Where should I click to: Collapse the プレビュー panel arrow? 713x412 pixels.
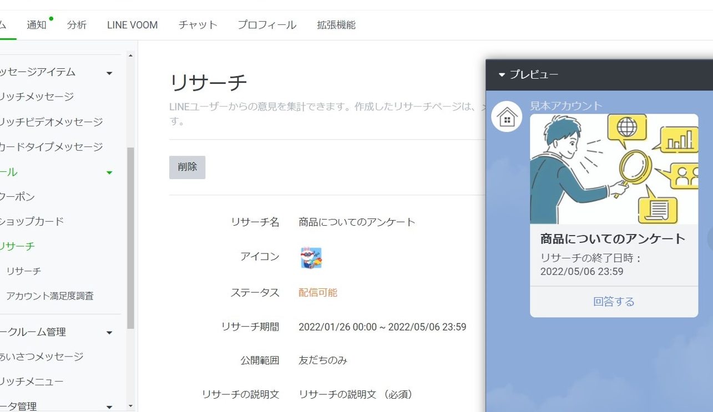tap(502, 75)
